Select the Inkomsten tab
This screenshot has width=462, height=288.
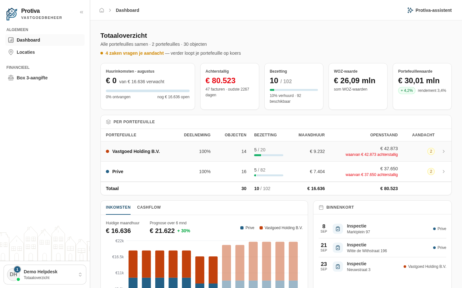coord(118,207)
